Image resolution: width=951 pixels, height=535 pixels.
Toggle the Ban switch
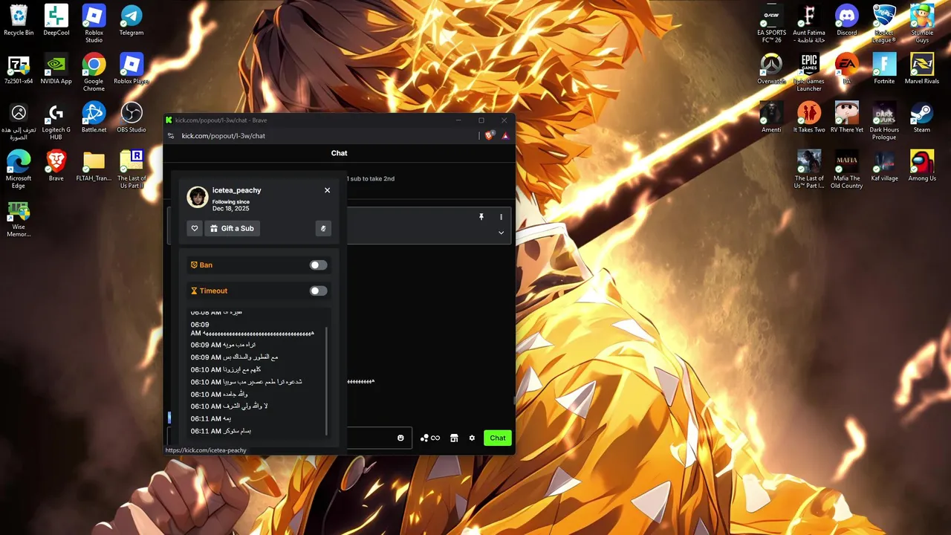(x=318, y=265)
